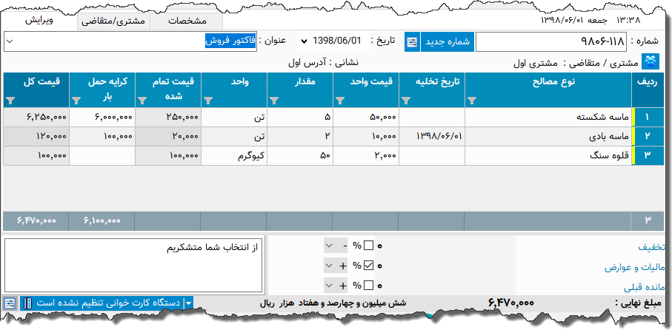The image size is (672, 330).
Task: Click the customer name مشتری اول
Action: click(x=536, y=64)
